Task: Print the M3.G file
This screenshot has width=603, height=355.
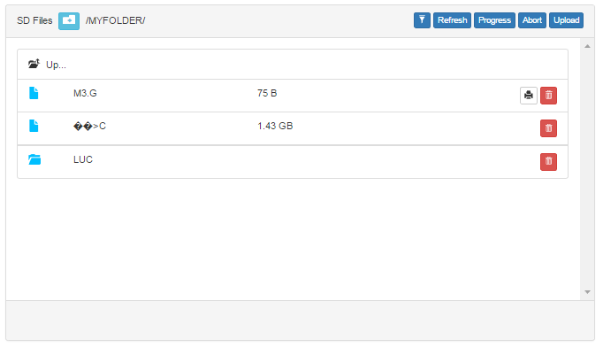Action: tap(529, 95)
